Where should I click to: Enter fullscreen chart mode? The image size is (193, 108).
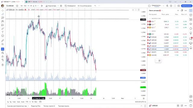175,6
